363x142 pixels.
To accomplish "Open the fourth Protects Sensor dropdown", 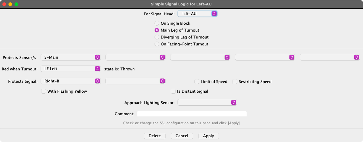I will point(265,57).
